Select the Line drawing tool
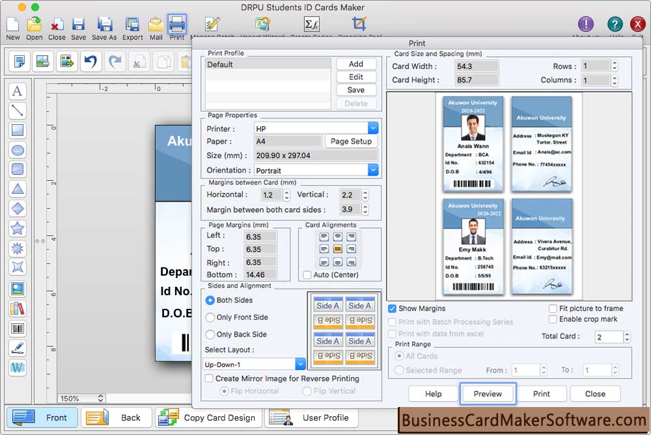The height and width of the screenshot is (435, 651). (x=18, y=111)
